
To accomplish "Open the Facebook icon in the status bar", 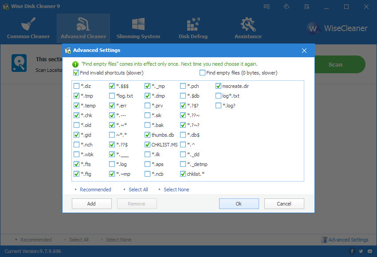I will pyautogui.click(x=352, y=251).
